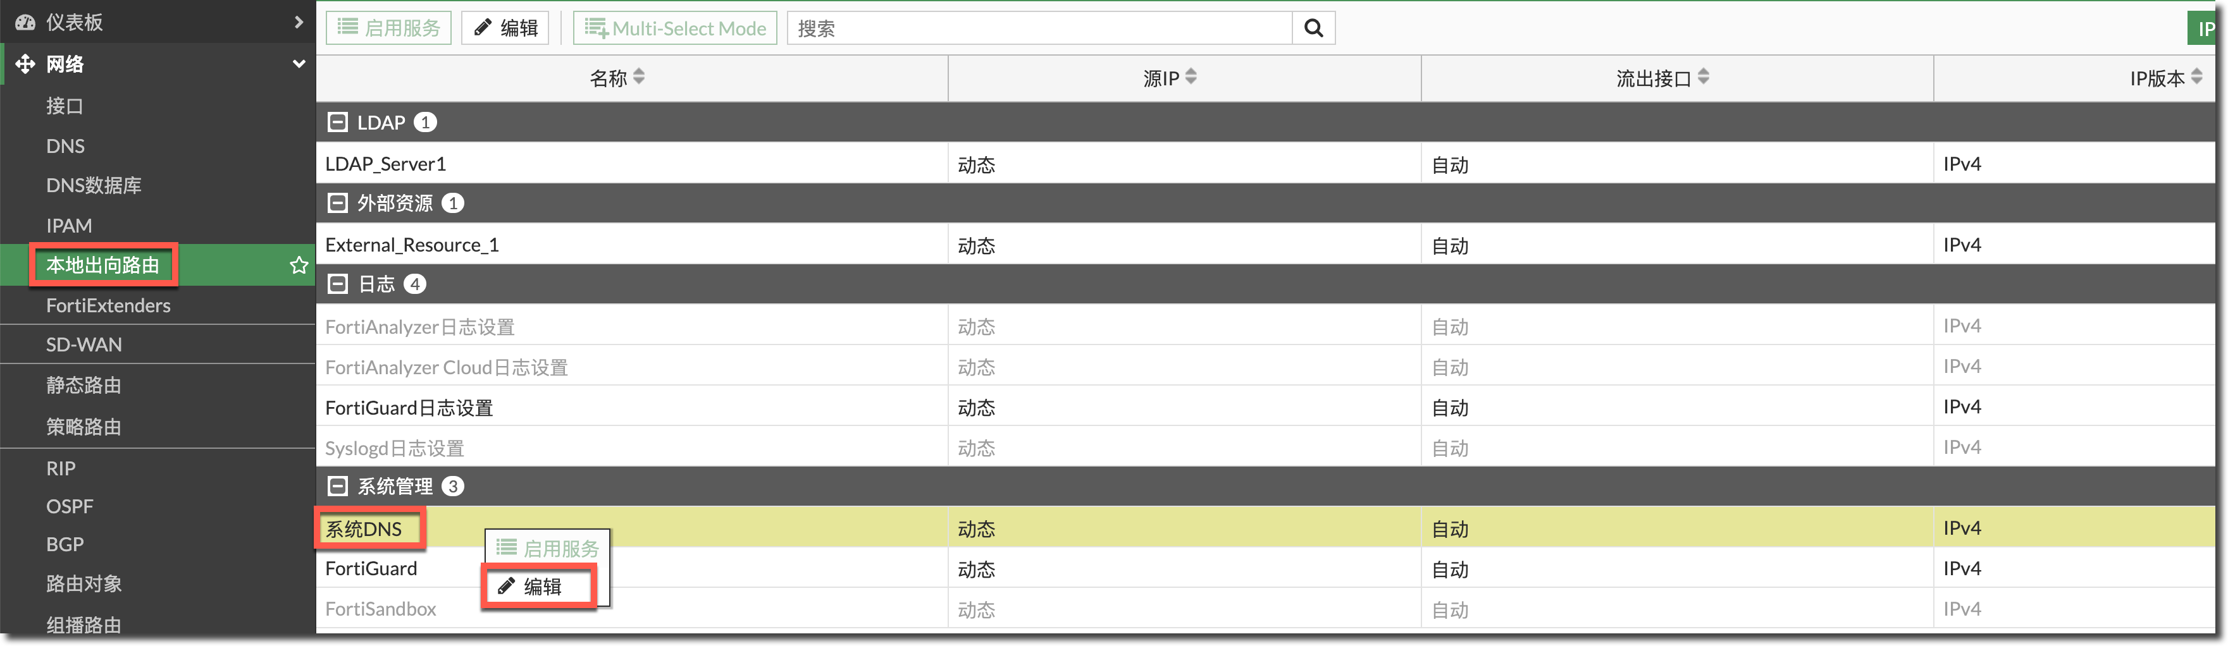This screenshot has width=2228, height=646.
Task: Sort by 流出接口 column arrows
Action: point(1703,77)
